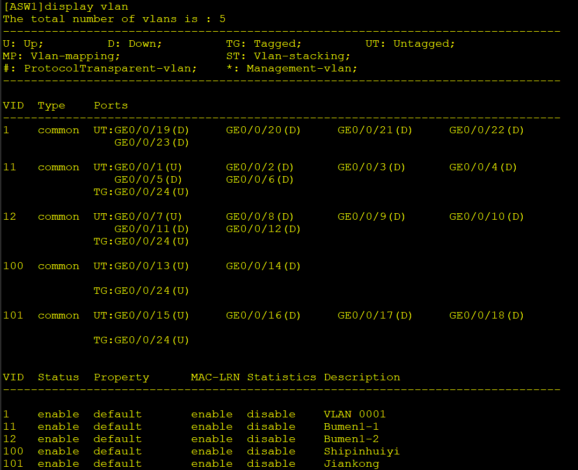Image resolution: width=578 pixels, height=470 pixels.
Task: Click 'disable' statistics value for VLAN 11
Action: [271, 426]
